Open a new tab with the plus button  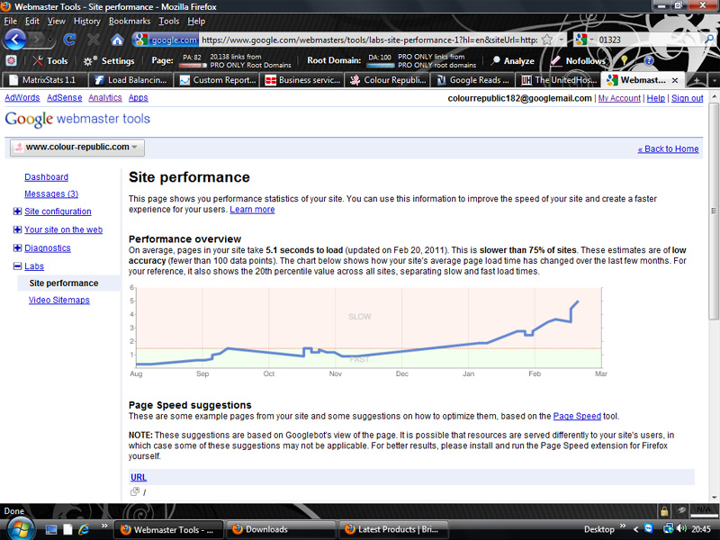(697, 80)
